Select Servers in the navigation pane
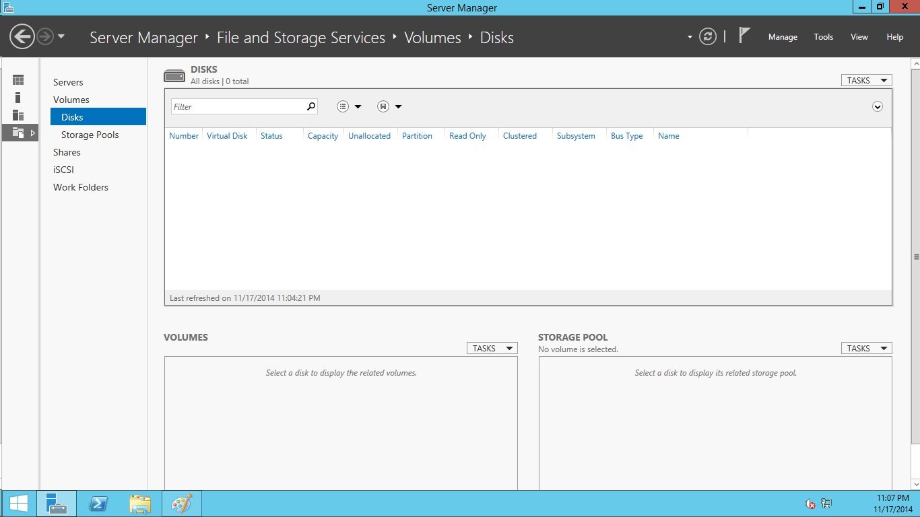This screenshot has height=517, width=920. pos(68,82)
